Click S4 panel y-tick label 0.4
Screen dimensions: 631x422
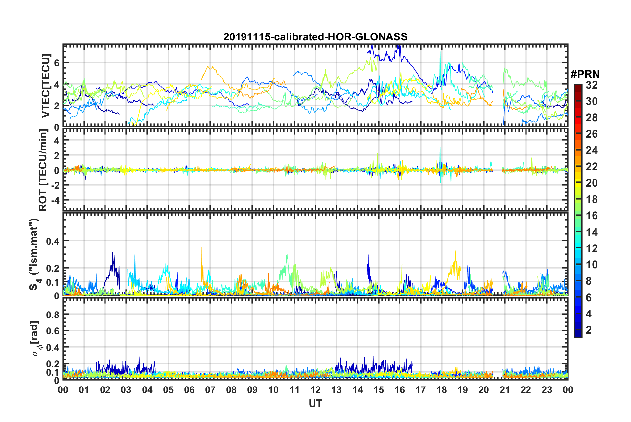pos(53,241)
